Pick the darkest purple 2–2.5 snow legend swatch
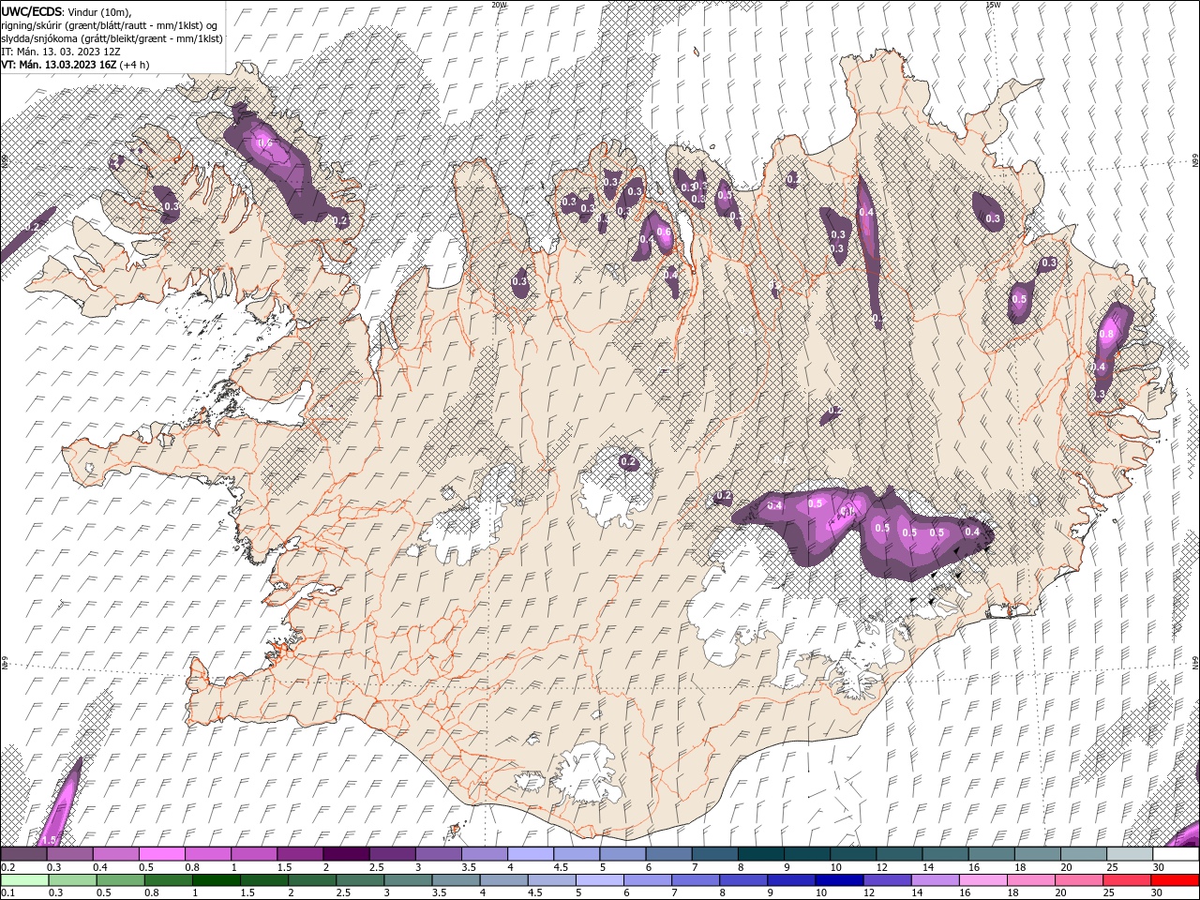The width and height of the screenshot is (1200, 900). click(346, 854)
